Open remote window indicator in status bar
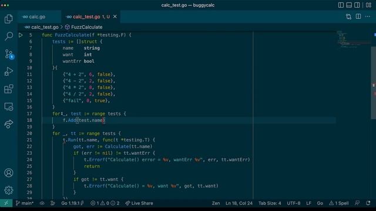Viewport: 376px width, 211px height. 6,203
